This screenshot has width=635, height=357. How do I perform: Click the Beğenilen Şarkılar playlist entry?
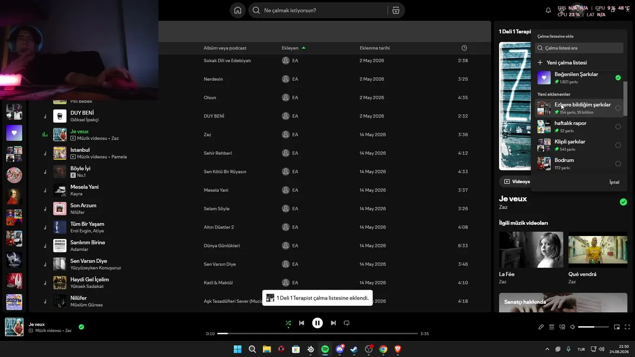click(x=579, y=78)
